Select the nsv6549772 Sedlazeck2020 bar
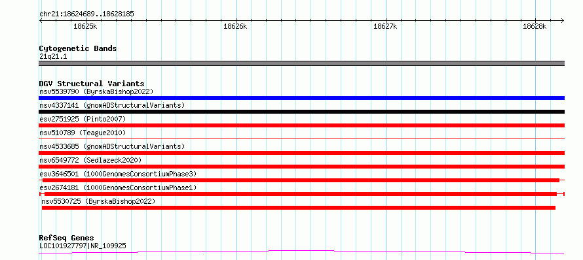 tap(301, 167)
